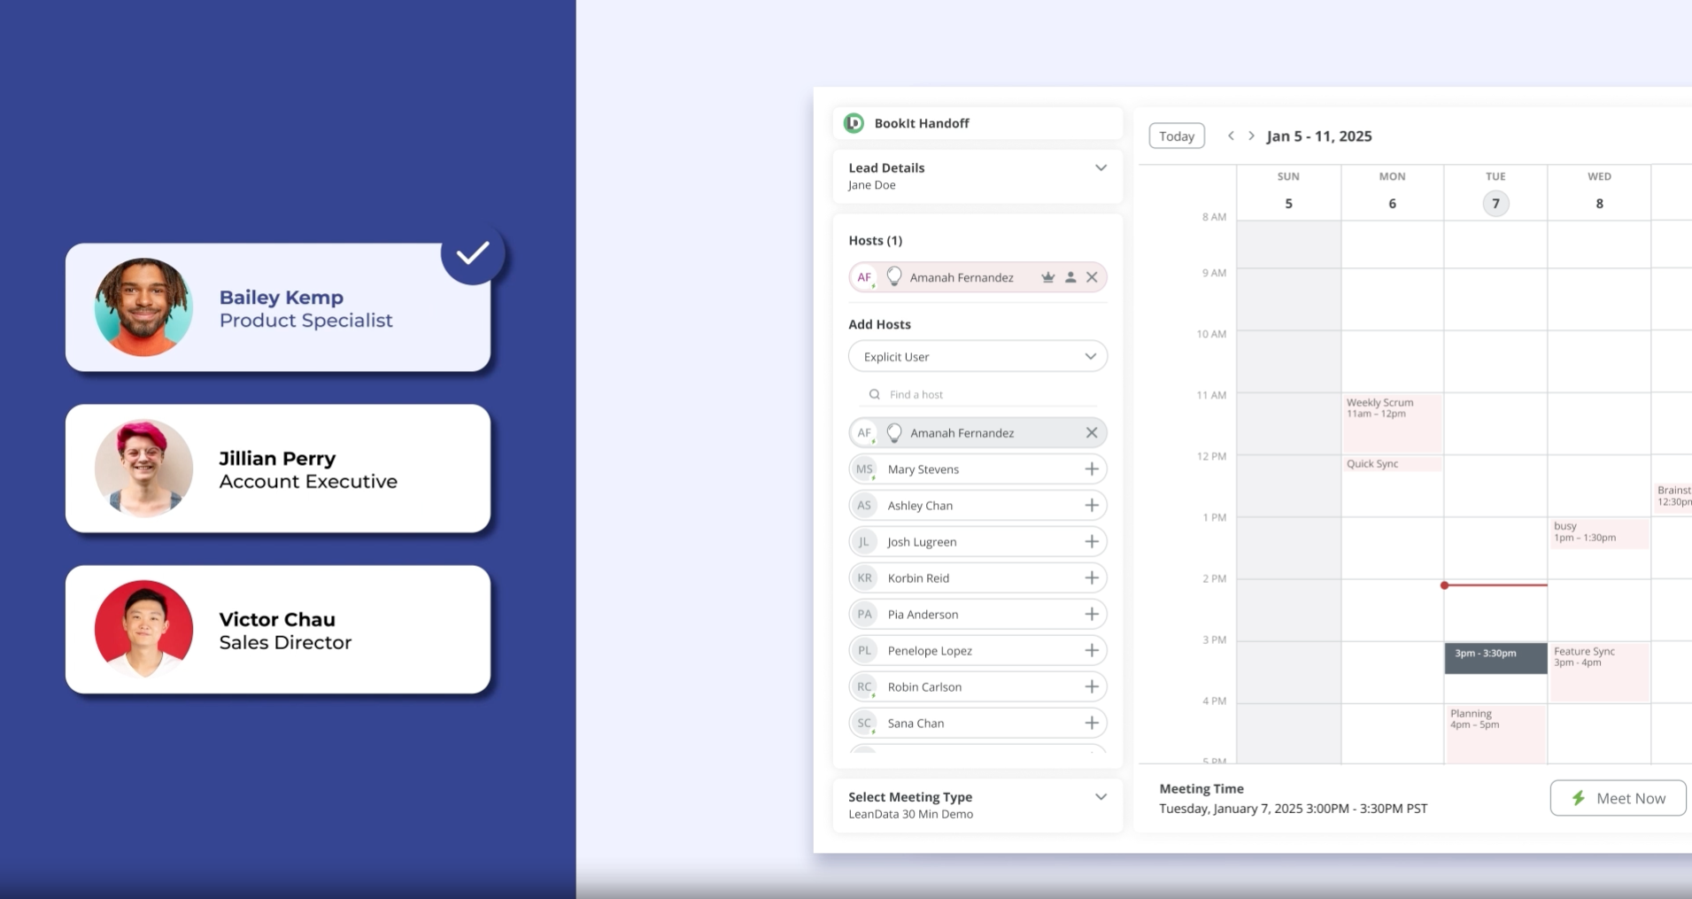Advance to the next week in calendar
The height and width of the screenshot is (899, 1692).
coord(1251,136)
